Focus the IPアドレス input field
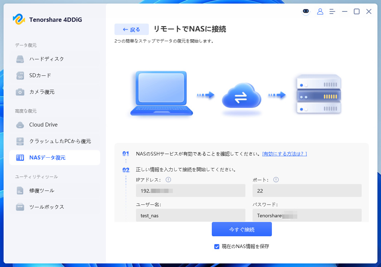The width and height of the screenshot is (381, 267). point(190,191)
